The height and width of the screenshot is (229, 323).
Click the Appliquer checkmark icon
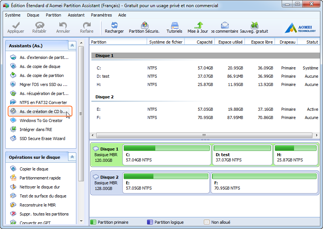[x=16, y=25]
